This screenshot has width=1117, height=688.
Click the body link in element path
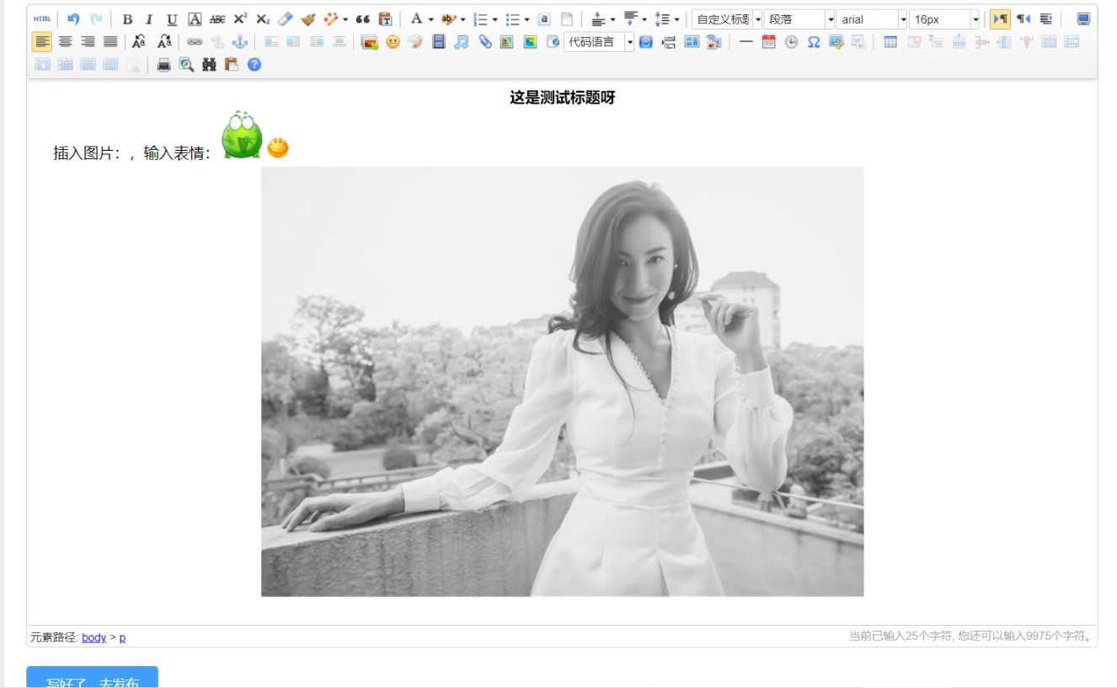94,637
